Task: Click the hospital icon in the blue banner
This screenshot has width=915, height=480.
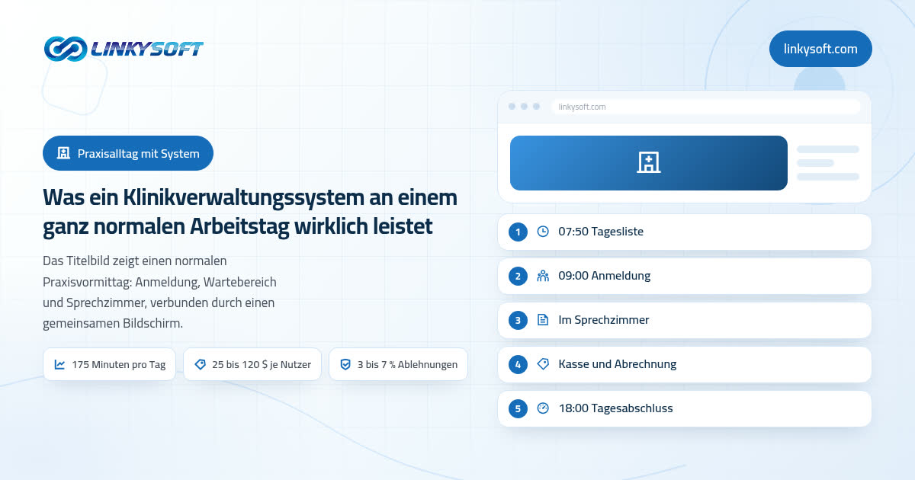Action: (648, 162)
